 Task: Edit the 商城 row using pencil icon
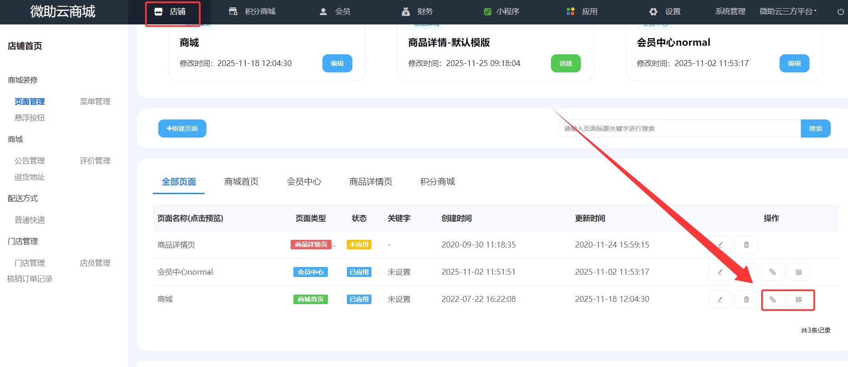pos(720,300)
